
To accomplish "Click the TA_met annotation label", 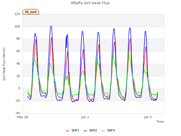I will click(31, 12).
